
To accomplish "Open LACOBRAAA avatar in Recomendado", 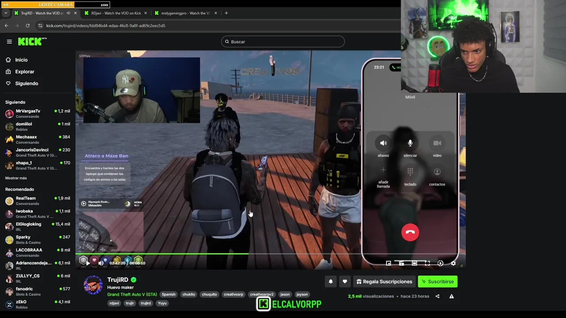I will pyautogui.click(x=9, y=253).
